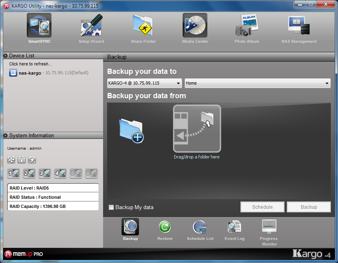Click the fan status icon

pos(11,160)
